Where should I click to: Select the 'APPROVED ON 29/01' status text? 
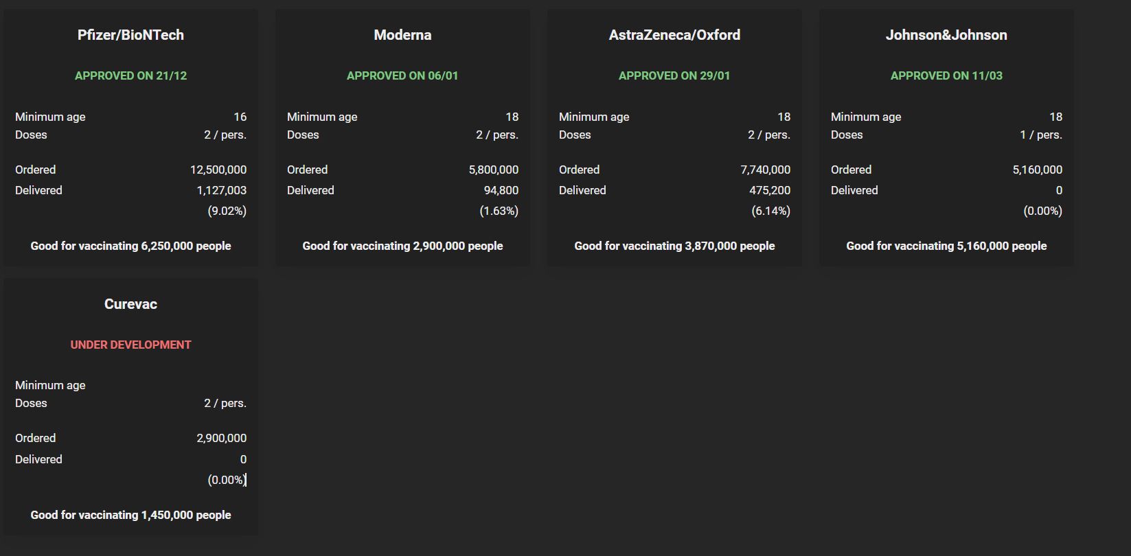[674, 76]
